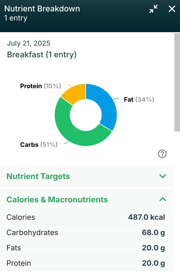
Task: Click the Calories & Macronutrients heading
Action: [57, 200]
